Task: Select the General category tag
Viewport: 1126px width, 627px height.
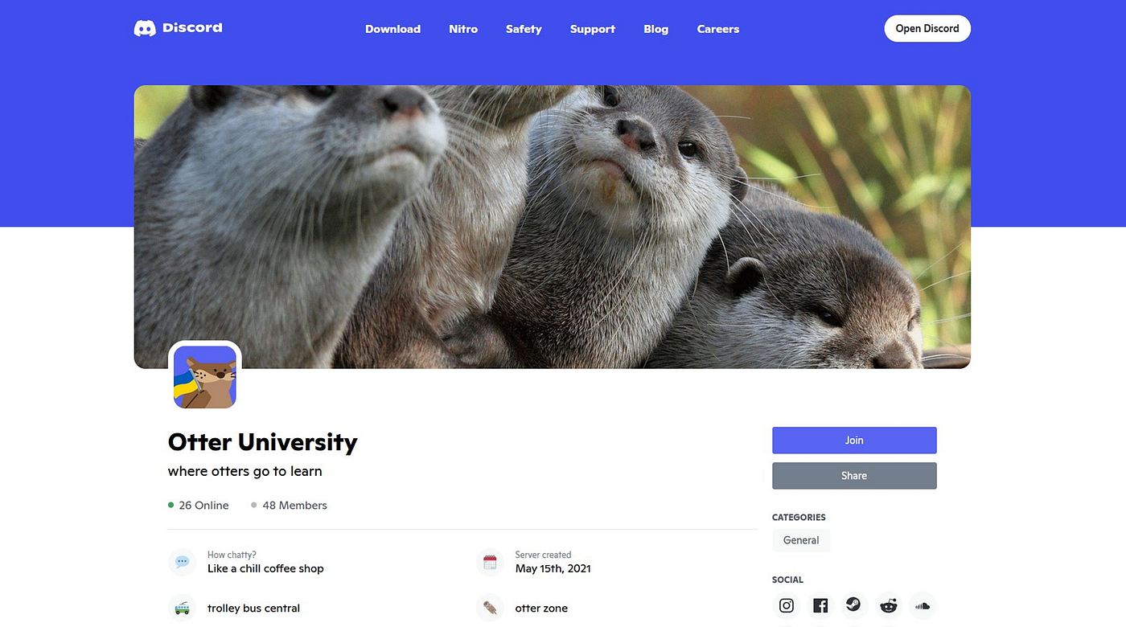Action: coord(801,540)
